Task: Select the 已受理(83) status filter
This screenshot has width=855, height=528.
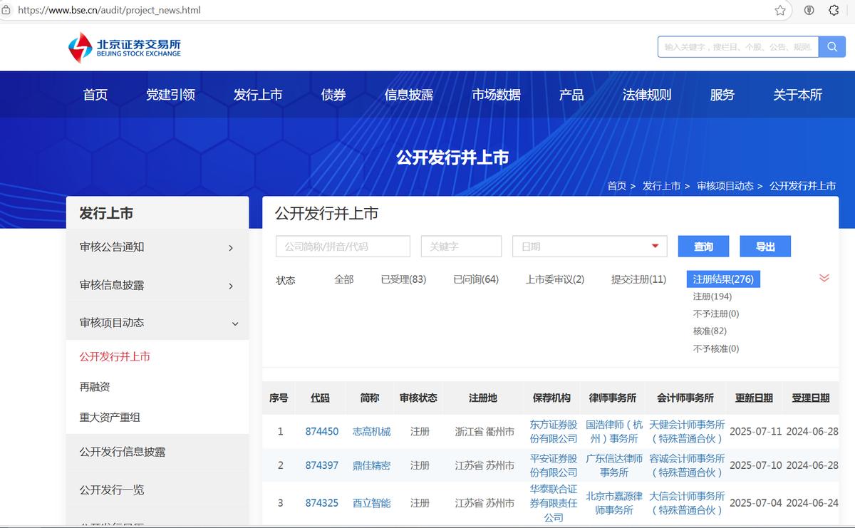Action: click(x=403, y=279)
